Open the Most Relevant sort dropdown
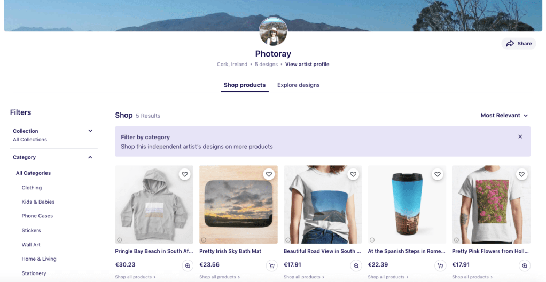This screenshot has width=546, height=282. 504,116
